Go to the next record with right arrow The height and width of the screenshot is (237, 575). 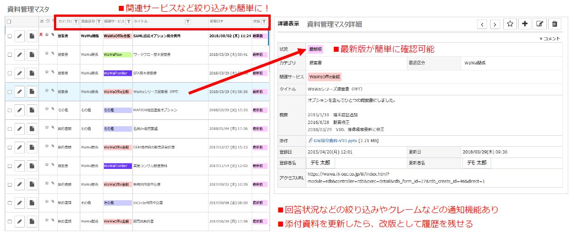click(x=495, y=25)
